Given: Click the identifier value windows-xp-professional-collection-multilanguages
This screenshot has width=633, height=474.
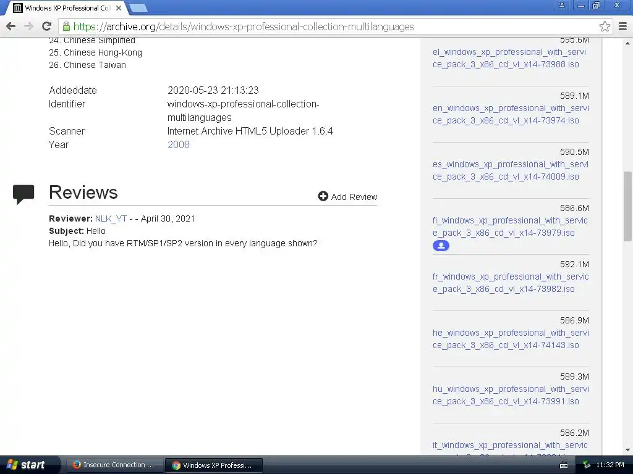Looking at the screenshot, I should click(244, 111).
